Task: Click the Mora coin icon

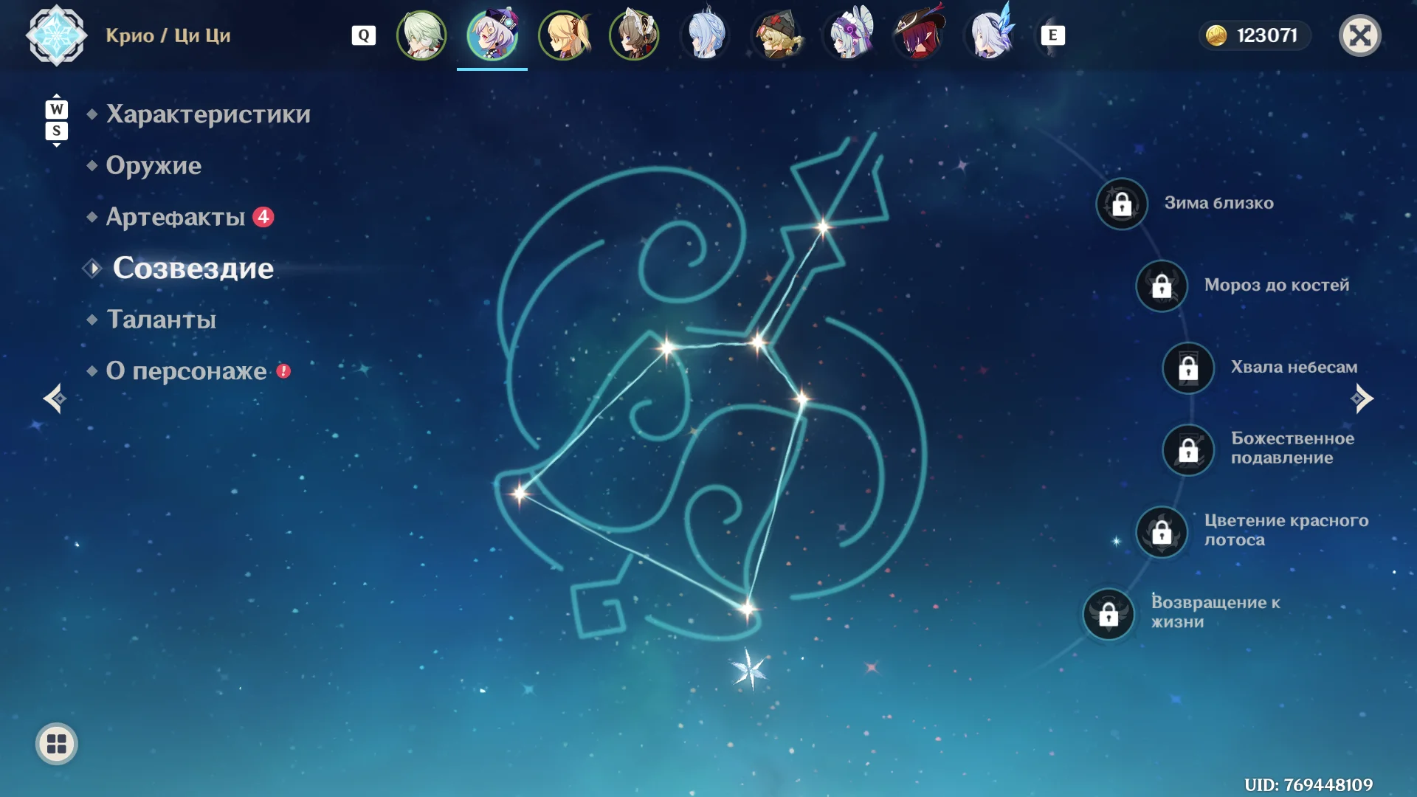Action: click(1216, 35)
